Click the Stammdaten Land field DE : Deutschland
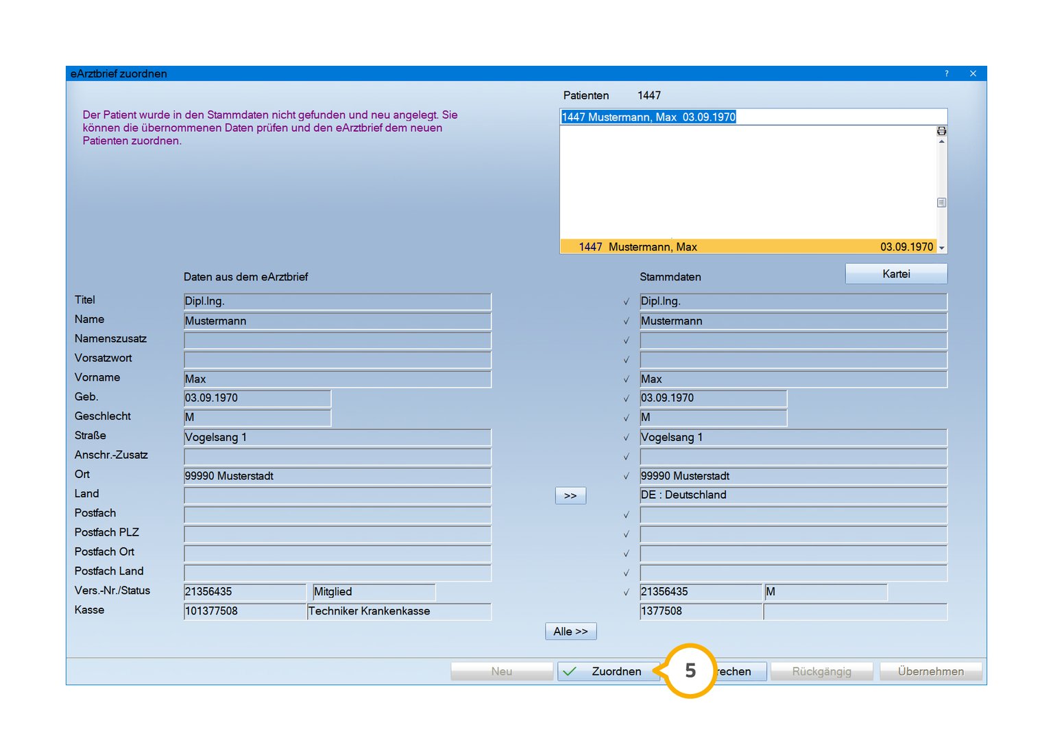This screenshot has height=751, width=1053. 793,495
